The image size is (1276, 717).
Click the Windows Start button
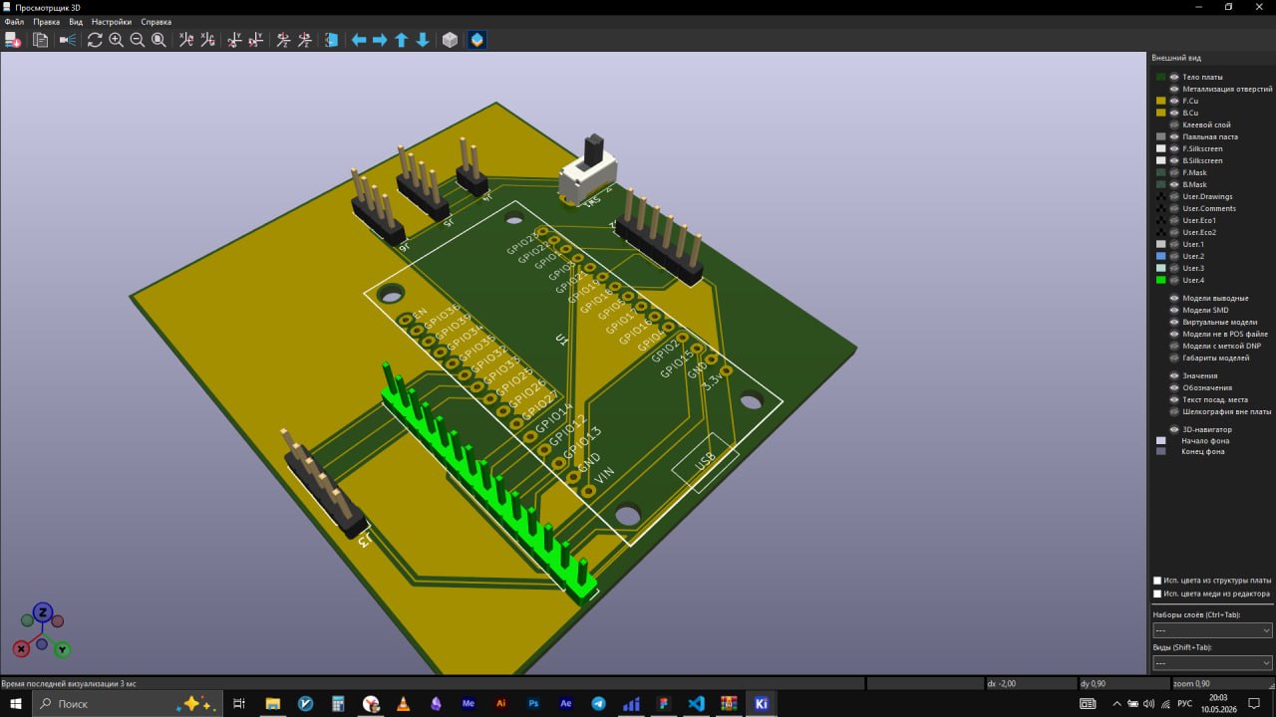point(17,703)
